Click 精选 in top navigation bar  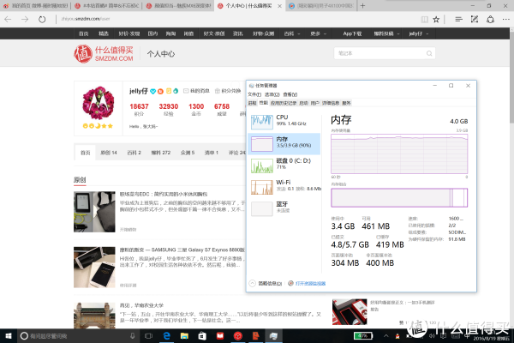(x=104, y=33)
